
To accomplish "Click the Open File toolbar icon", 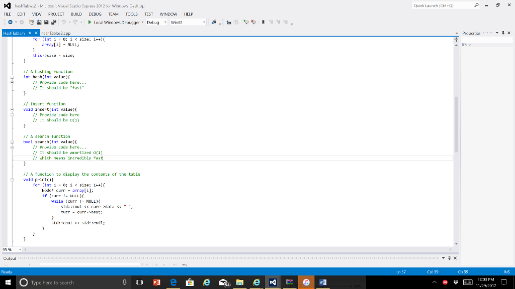I will (39, 22).
